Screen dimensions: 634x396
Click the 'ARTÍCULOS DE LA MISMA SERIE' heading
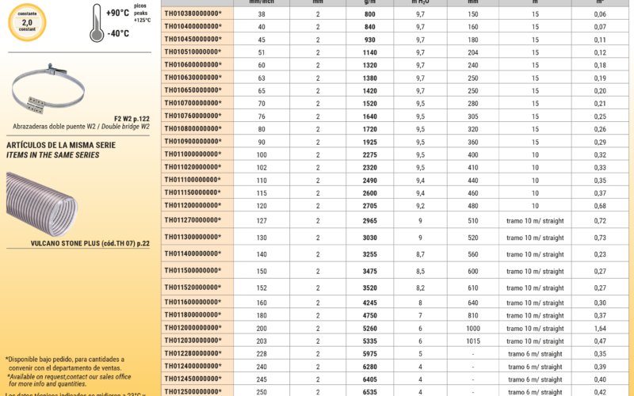point(61,146)
